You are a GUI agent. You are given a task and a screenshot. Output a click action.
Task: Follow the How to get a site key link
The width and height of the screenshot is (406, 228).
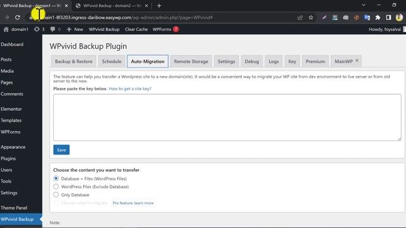click(x=130, y=89)
